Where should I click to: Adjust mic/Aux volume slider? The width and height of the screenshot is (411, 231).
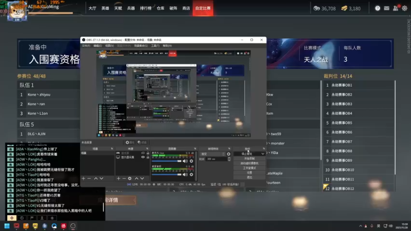tap(166, 161)
